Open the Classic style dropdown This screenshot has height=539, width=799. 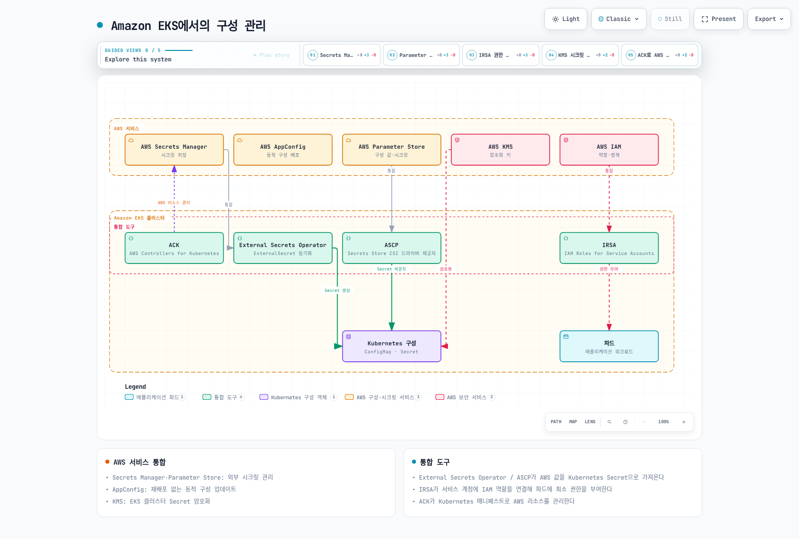(619, 19)
